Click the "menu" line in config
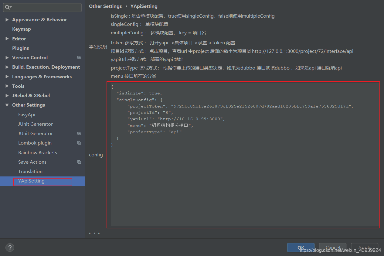The width and height of the screenshot is (384, 256). 160,125
